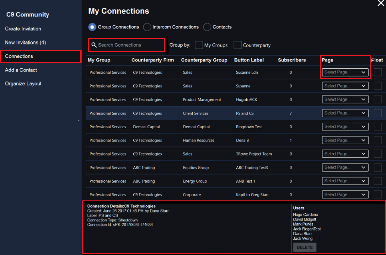Enable Group by My Groups checkbox
This screenshot has height=255, width=386.
[x=199, y=45]
